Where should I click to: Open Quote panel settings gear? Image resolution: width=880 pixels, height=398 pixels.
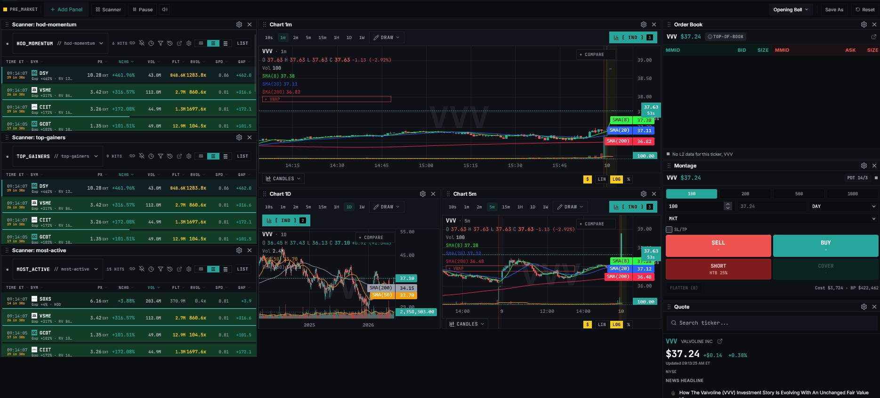(864, 307)
